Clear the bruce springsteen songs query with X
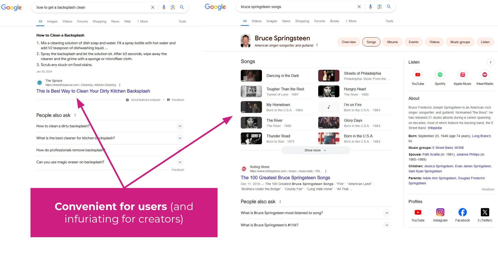 point(359,7)
